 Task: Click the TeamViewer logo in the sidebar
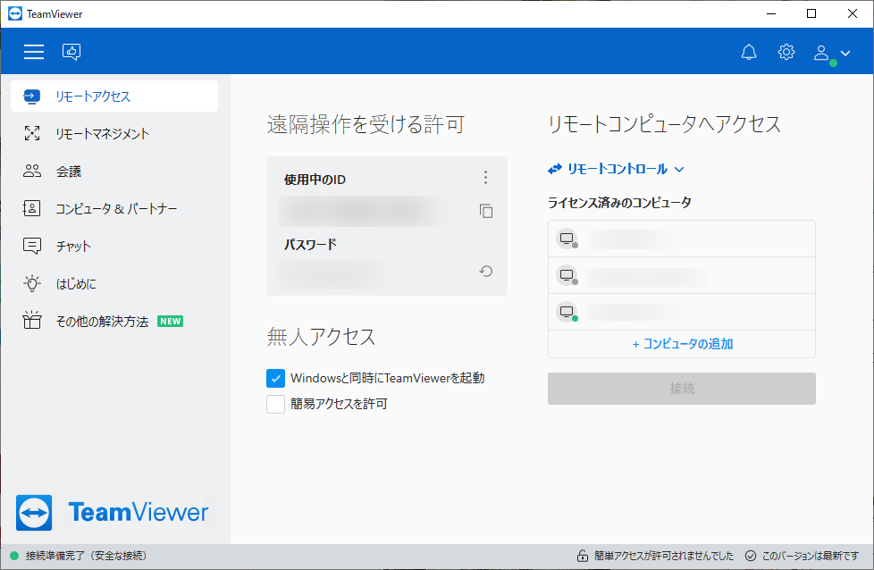coord(113,513)
